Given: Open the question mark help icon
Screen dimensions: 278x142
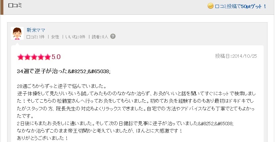Looking at the screenshot, I should (x=113, y=36).
